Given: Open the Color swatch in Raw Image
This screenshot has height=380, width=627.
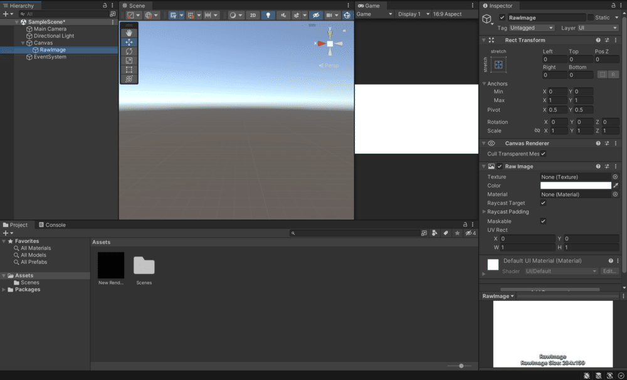Looking at the screenshot, I should click(x=577, y=186).
